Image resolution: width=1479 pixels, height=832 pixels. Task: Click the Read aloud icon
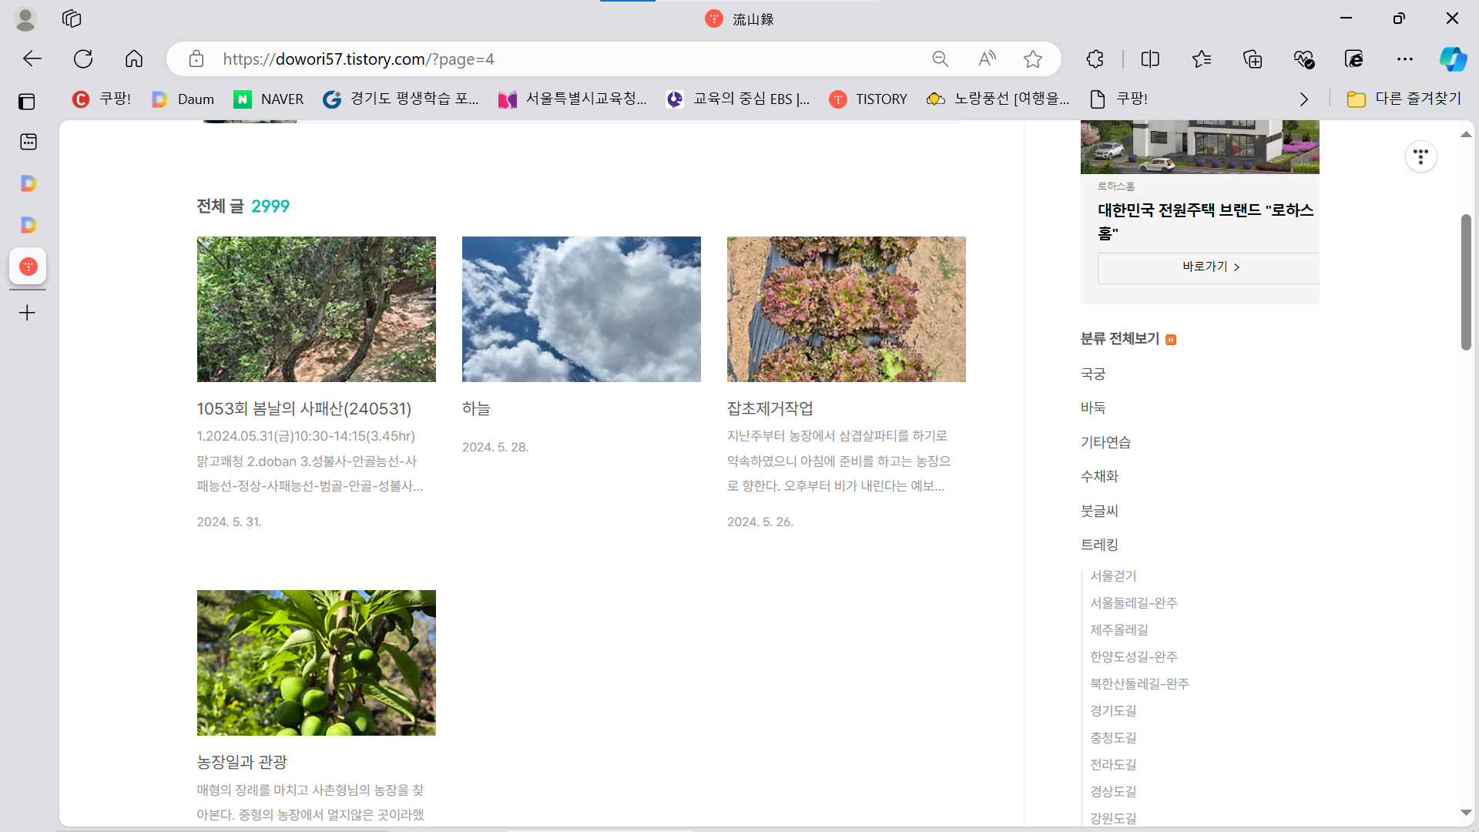pyautogui.click(x=987, y=59)
